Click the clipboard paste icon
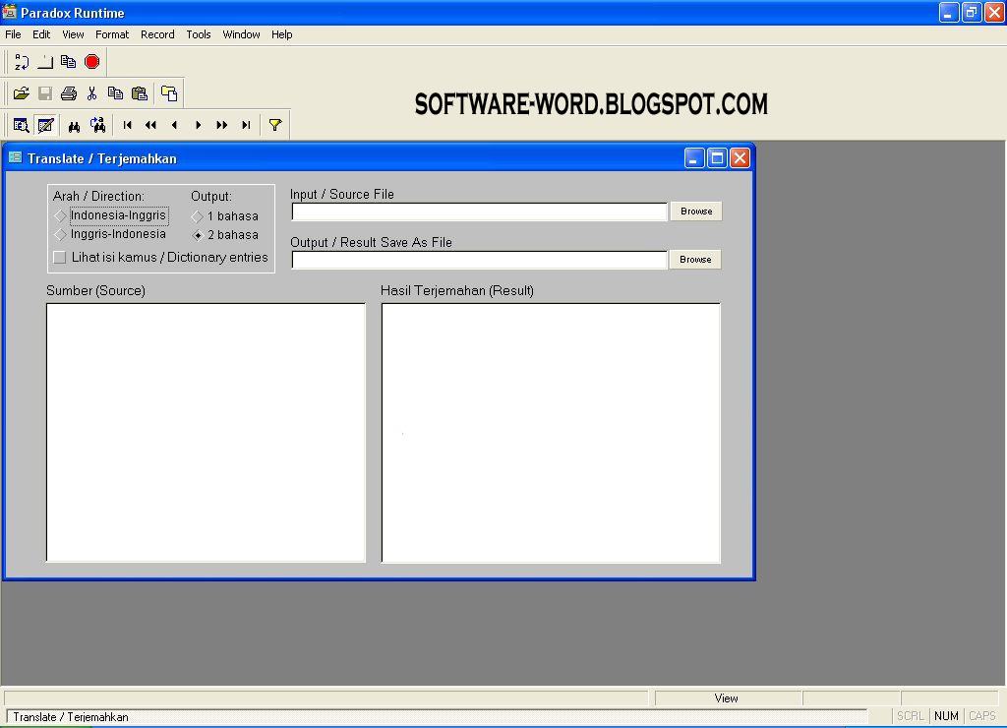The height and width of the screenshot is (728, 1007). 140,93
